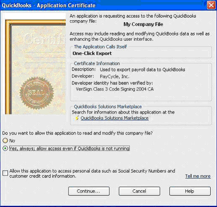
Task: Click the PayCycle, Inc. developer name
Action: tap(114, 77)
